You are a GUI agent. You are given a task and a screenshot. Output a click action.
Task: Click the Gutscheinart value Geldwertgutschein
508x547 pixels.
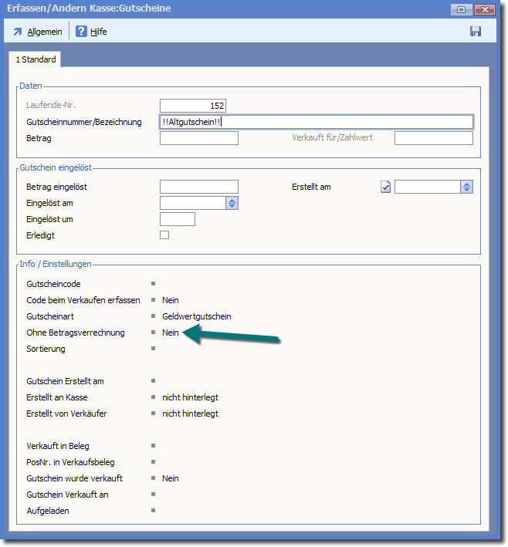tap(196, 316)
